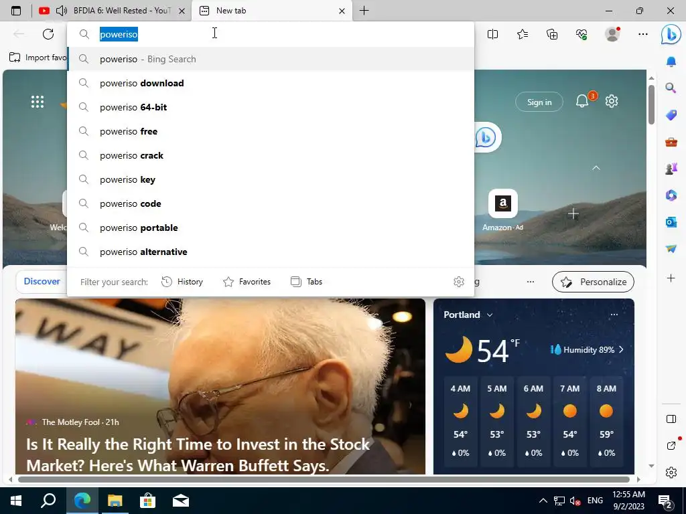Open Settings and more ellipsis menu
The height and width of the screenshot is (514, 686).
pyautogui.click(x=642, y=34)
